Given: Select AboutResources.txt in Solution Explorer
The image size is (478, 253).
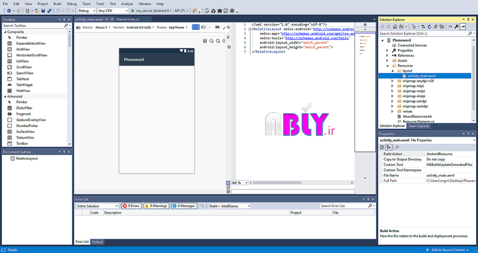Looking at the screenshot, I should tap(417, 116).
